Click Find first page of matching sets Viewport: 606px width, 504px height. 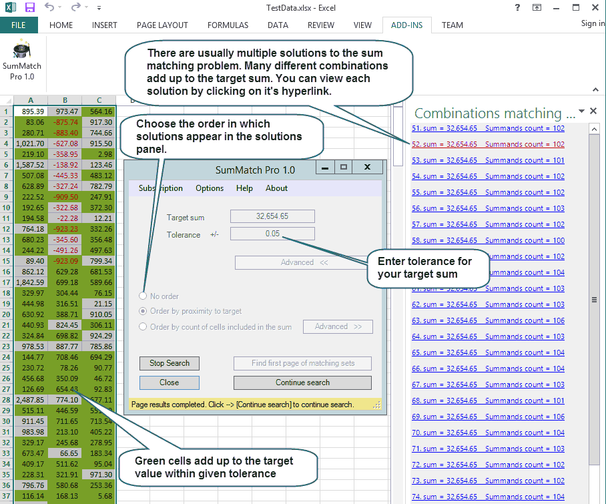[x=302, y=363]
